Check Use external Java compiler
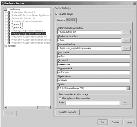The image size is (137, 127). click(60, 98)
